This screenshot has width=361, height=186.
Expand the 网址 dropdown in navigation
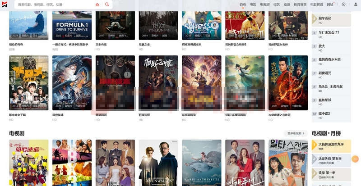point(330,5)
